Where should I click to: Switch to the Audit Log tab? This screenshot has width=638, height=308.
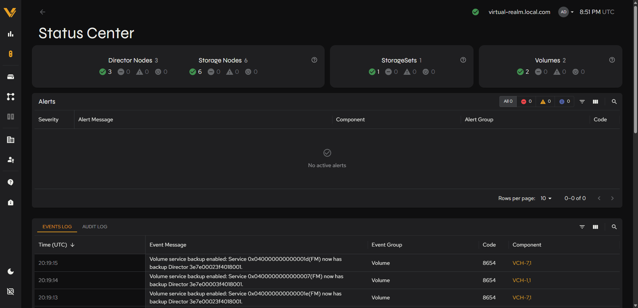click(x=95, y=227)
